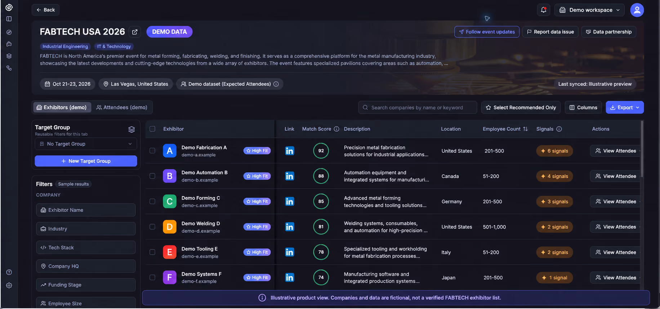Open LinkedIn link for Demo Forming C

pos(289,202)
